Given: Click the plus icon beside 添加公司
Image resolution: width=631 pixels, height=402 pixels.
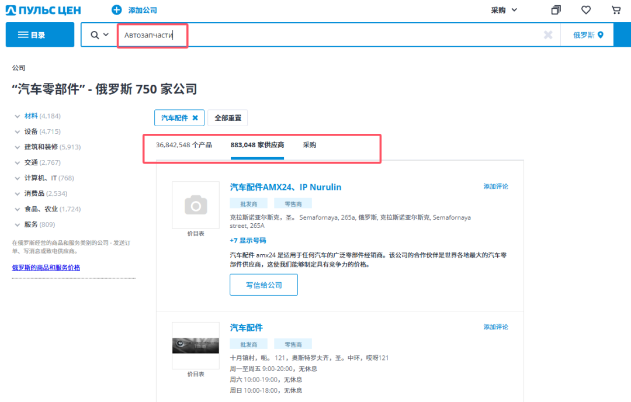Looking at the screenshot, I should (116, 10).
